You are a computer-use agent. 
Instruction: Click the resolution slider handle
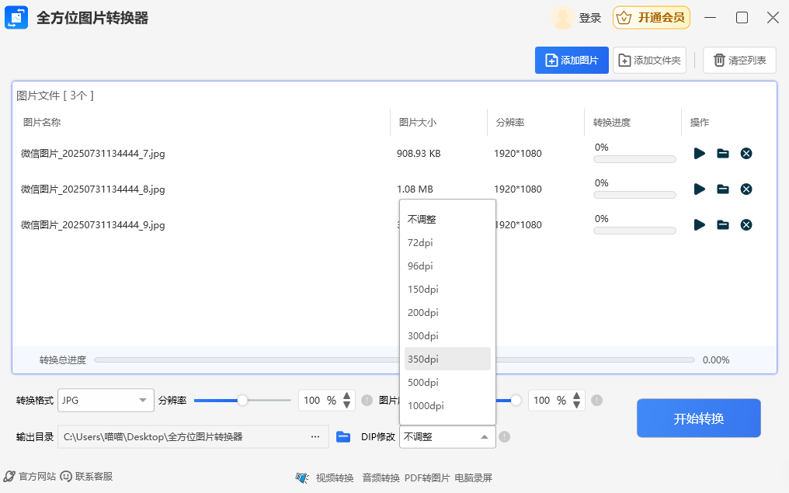[x=242, y=401]
